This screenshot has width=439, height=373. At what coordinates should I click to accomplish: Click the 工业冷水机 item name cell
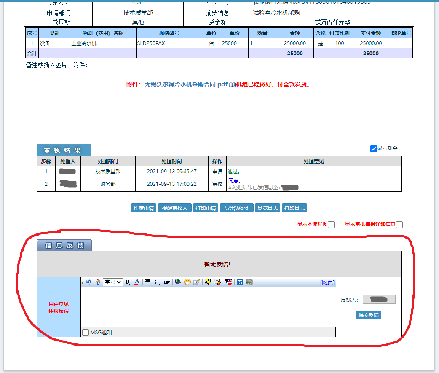point(103,43)
